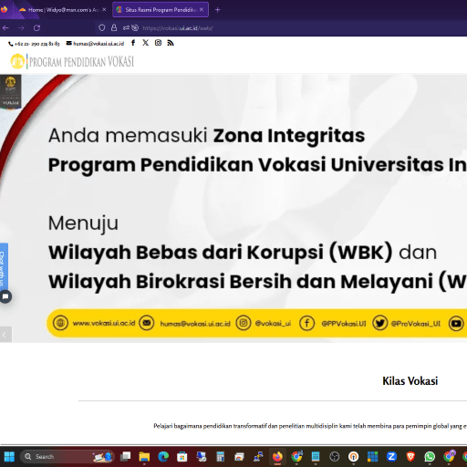Open the chat bubble widget icon

[5, 296]
